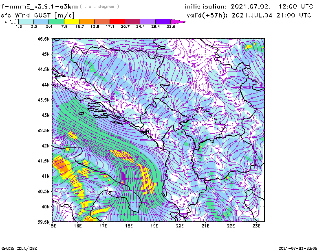Click the '2021-07-02-23:05' timestamp
The image size is (326, 251).
(x=298, y=249)
